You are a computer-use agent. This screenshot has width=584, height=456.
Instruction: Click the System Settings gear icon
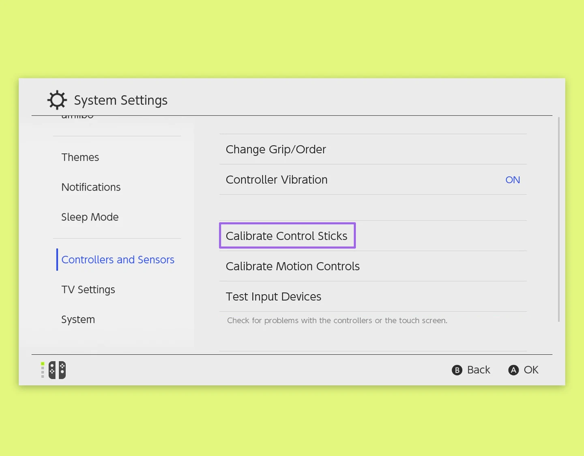click(57, 100)
